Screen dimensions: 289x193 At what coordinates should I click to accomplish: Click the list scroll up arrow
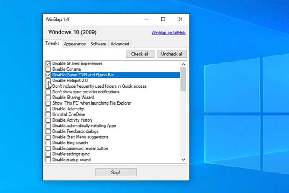coord(183,64)
